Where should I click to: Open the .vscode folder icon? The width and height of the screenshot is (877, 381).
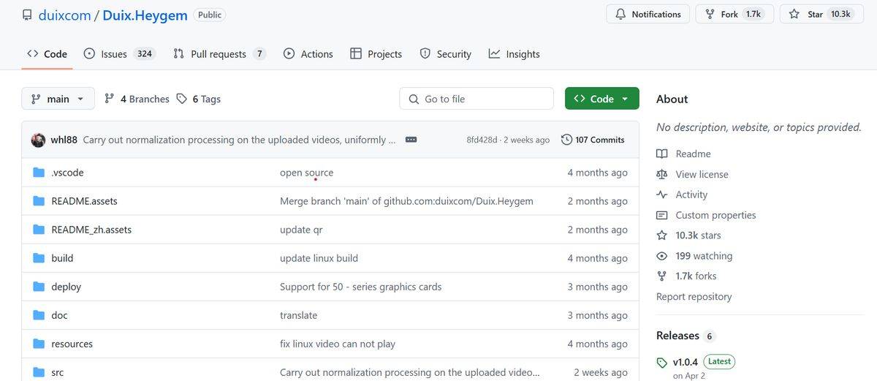(39, 173)
